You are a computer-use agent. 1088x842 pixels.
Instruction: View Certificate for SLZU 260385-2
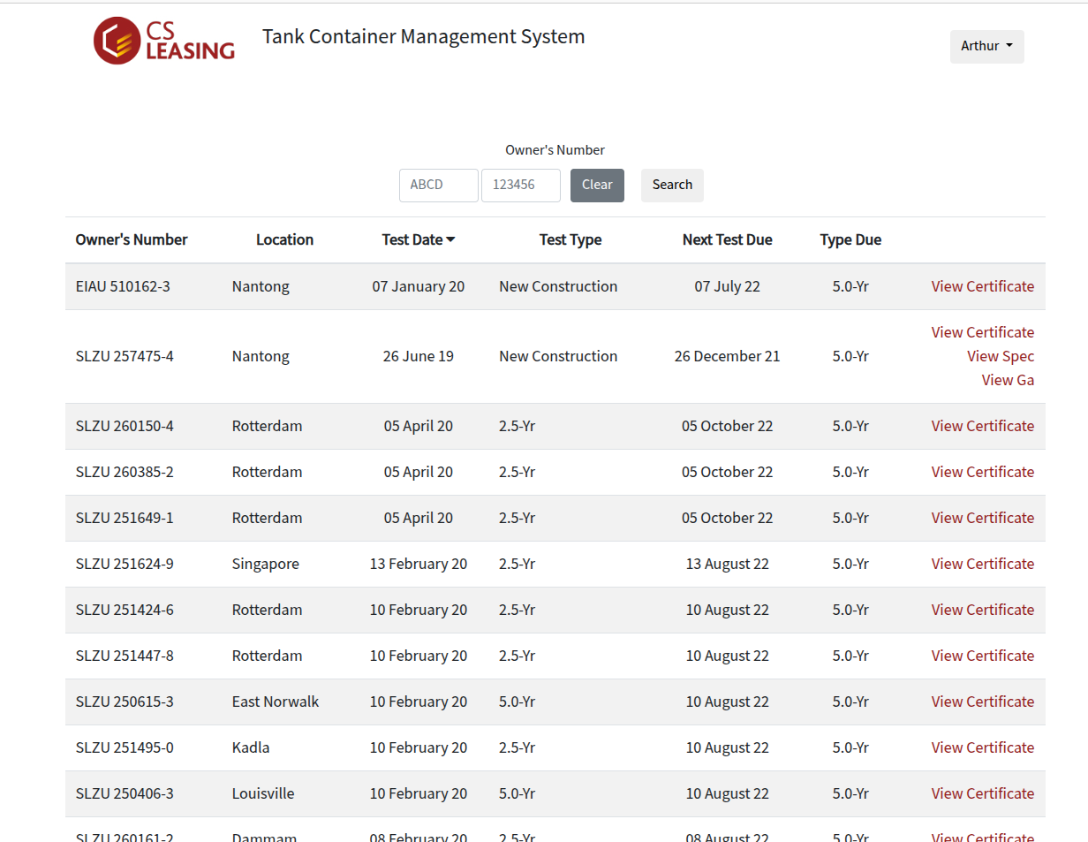pyautogui.click(x=982, y=472)
